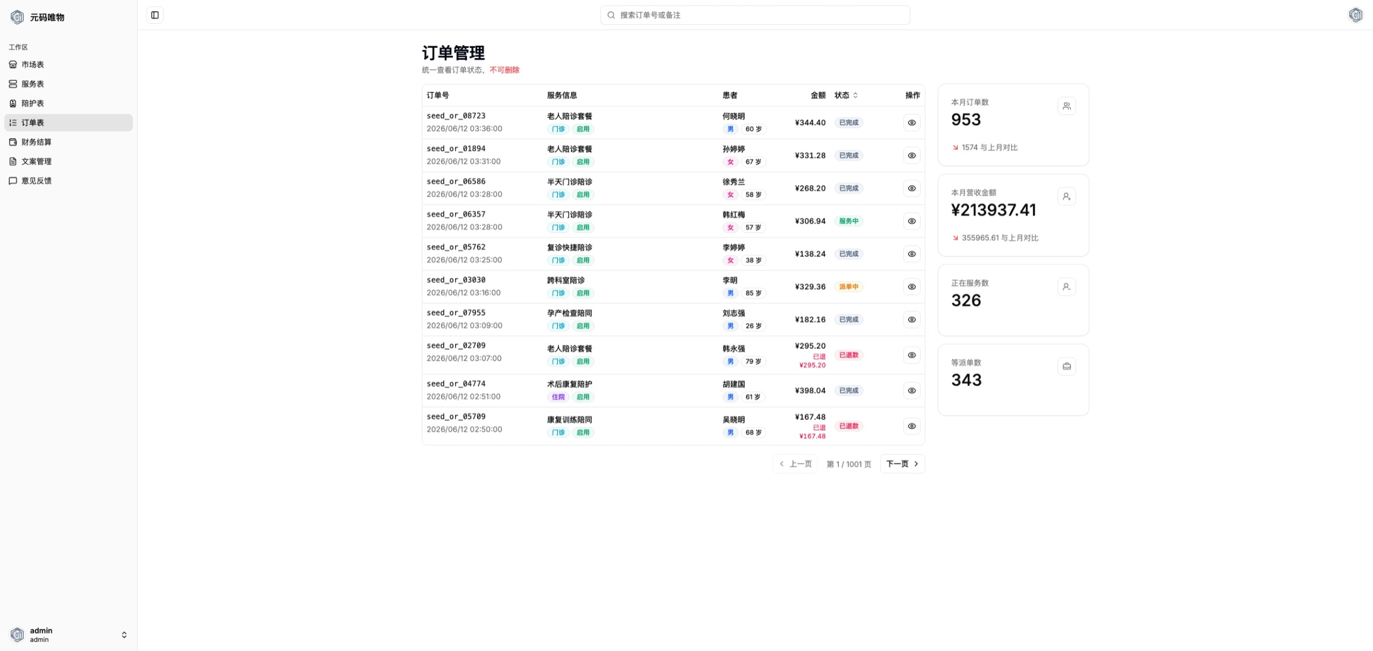Image resolution: width=1373 pixels, height=651 pixels.
Task: Click order number seed_or_03030
Action: coord(456,280)
